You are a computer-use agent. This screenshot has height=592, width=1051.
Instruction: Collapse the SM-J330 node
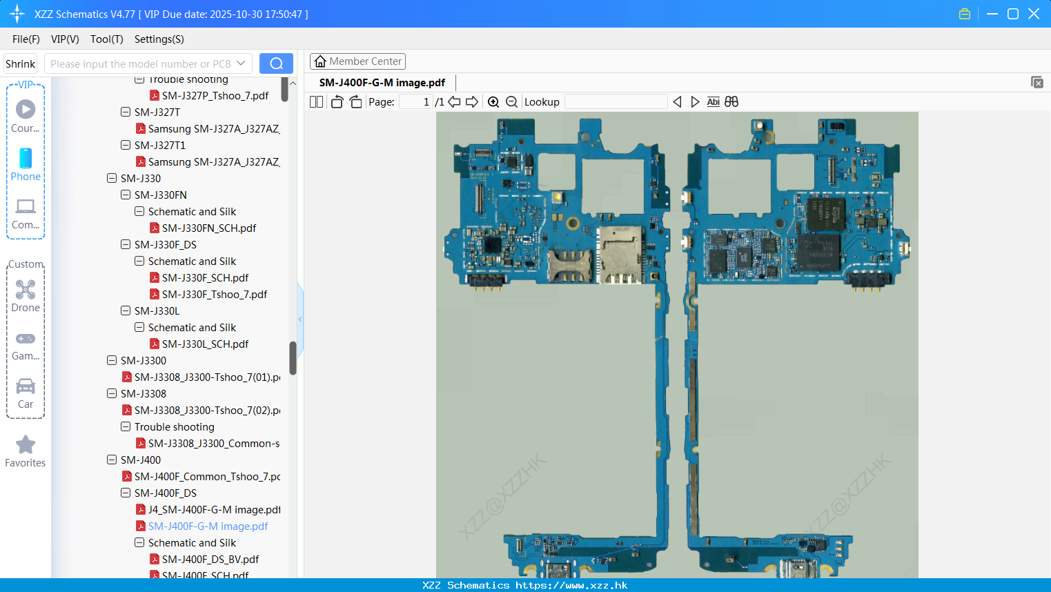[112, 178]
